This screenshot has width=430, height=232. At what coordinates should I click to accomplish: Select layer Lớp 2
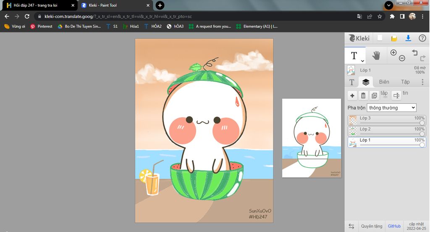(x=387, y=131)
